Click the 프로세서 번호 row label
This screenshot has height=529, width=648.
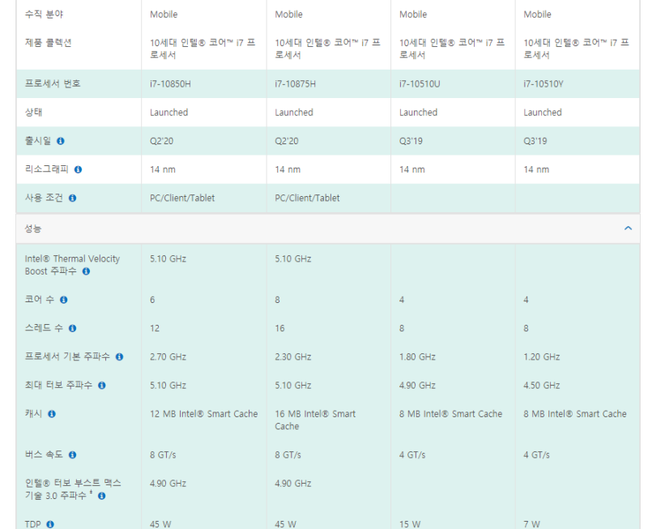(x=53, y=83)
